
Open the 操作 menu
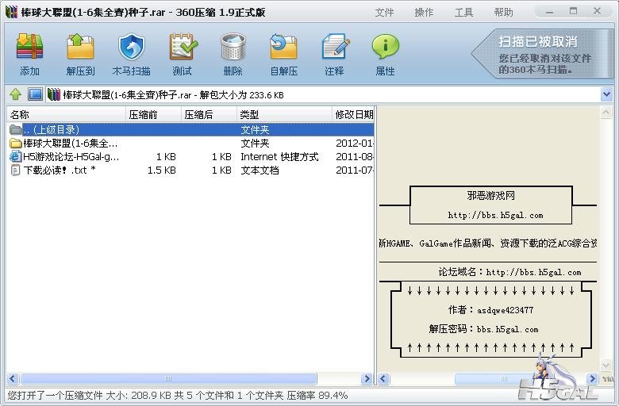tap(424, 12)
